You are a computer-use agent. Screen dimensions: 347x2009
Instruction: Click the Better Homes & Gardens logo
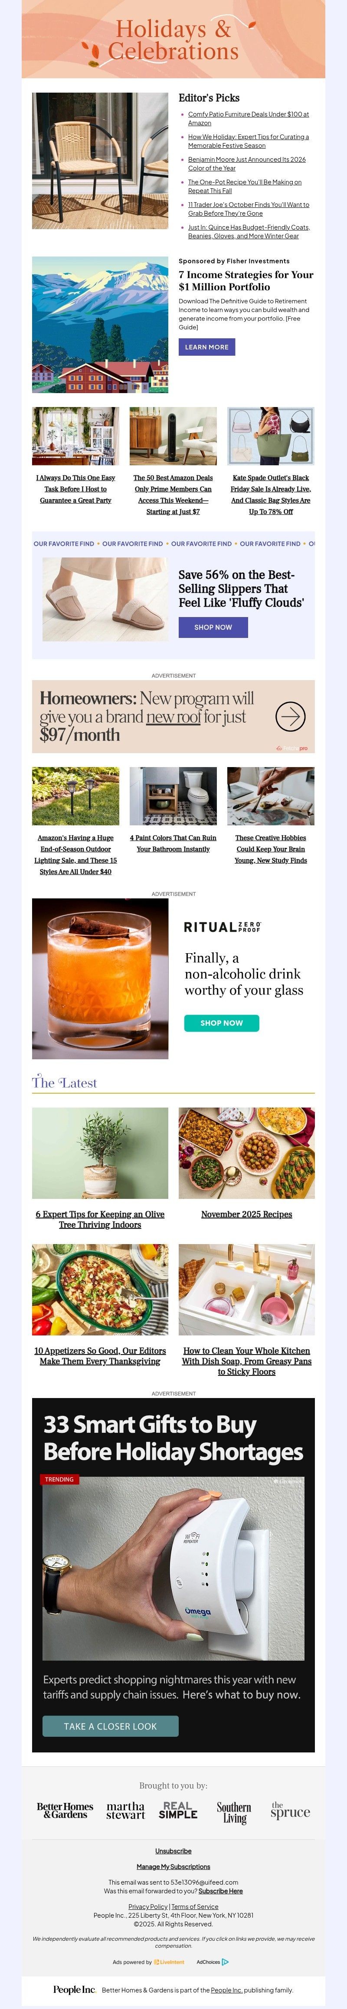(x=65, y=1811)
